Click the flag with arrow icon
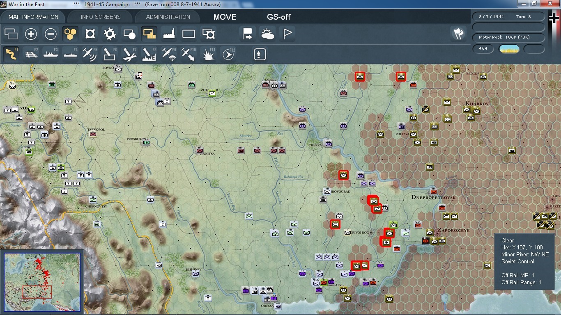 pyautogui.click(x=248, y=34)
